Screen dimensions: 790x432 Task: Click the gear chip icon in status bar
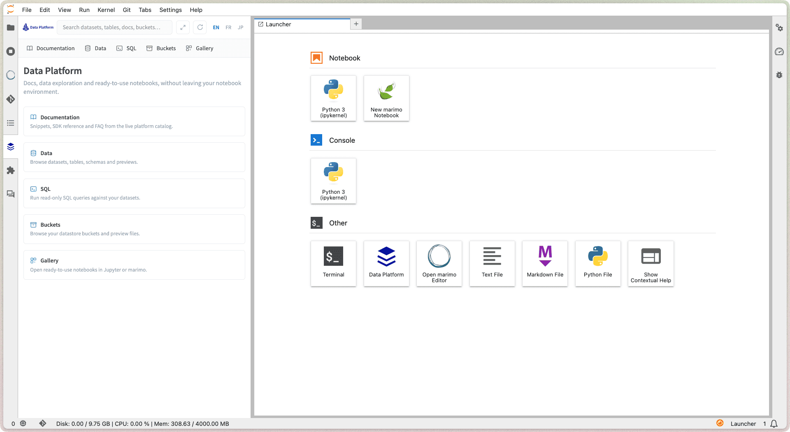[23, 423]
